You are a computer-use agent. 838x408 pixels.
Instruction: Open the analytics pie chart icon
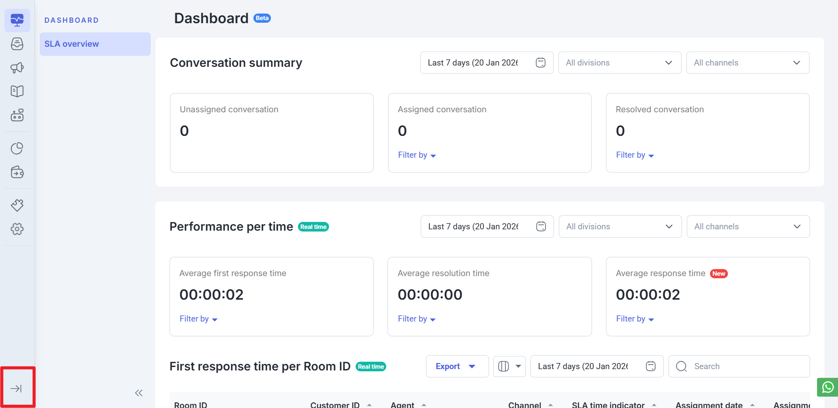[x=17, y=149]
